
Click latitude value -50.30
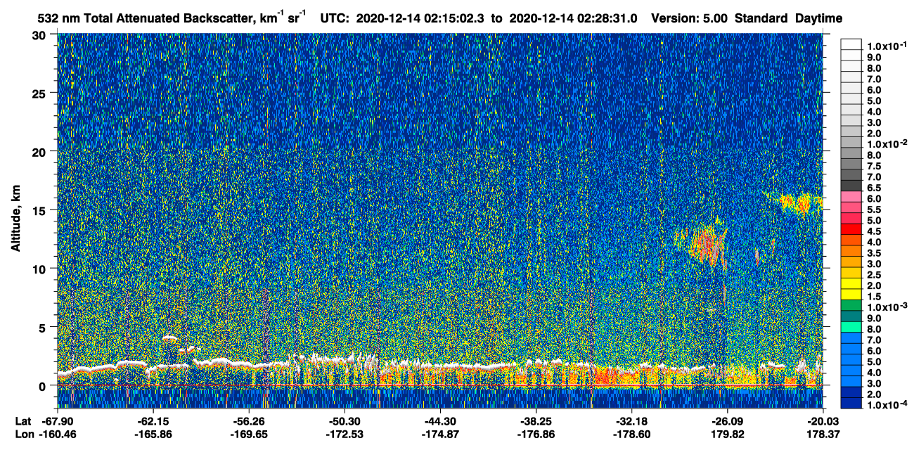[345, 421]
